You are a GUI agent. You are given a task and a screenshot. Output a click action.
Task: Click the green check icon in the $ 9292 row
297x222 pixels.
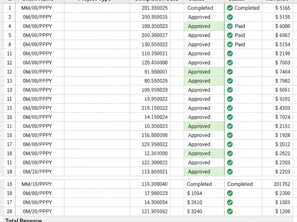pos(230,99)
